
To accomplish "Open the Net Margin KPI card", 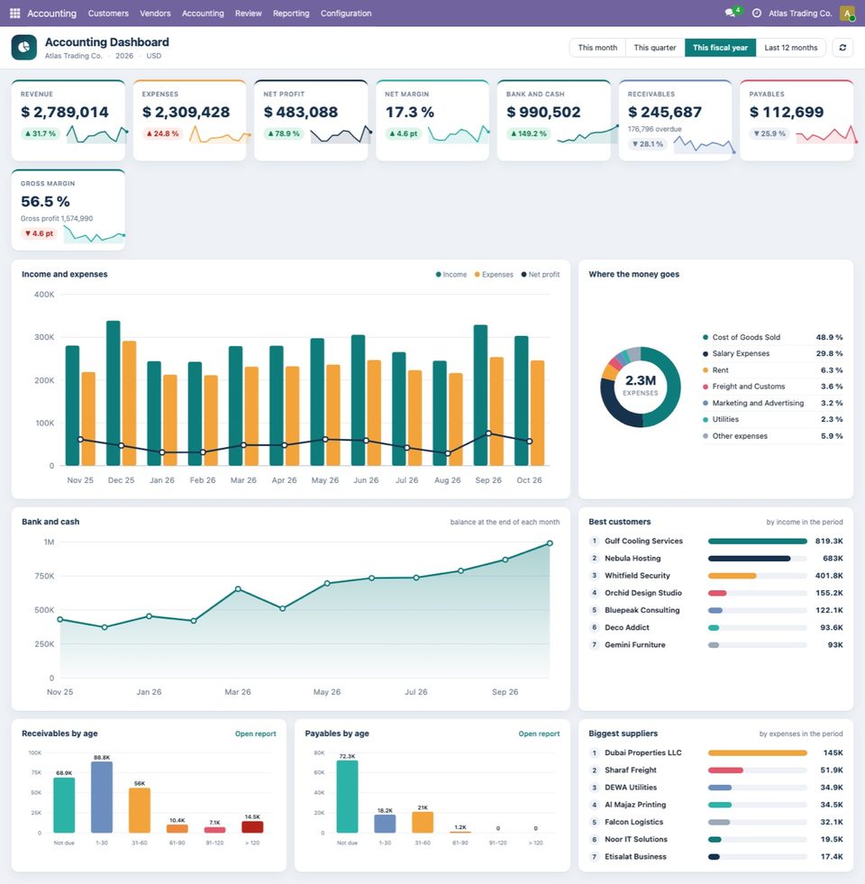I will point(432,121).
